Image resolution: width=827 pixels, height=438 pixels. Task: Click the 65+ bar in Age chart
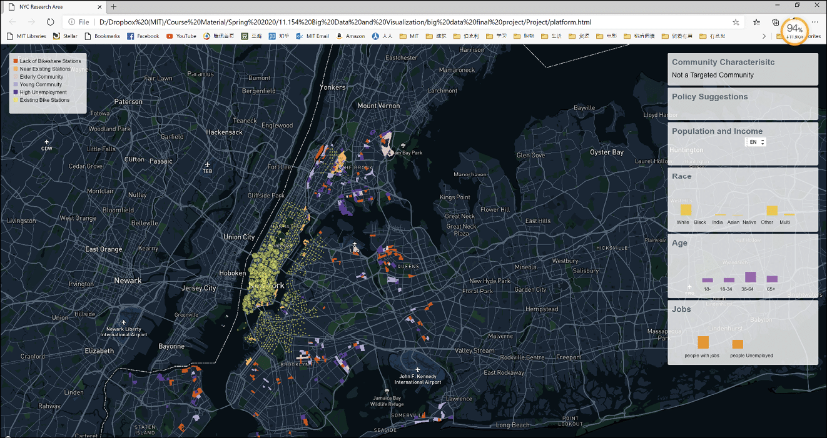772,279
